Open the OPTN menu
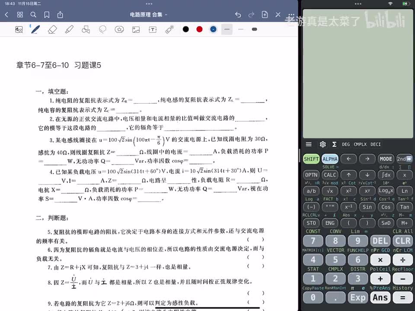The image size is (415, 311). pyautogui.click(x=311, y=175)
